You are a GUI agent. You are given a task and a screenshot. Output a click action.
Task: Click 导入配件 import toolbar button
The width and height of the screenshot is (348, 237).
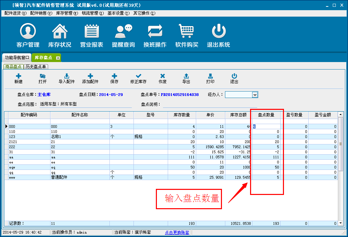(66, 79)
